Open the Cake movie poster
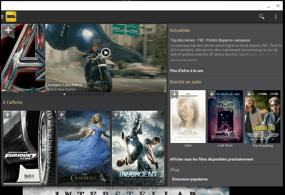This screenshot has width=285, height=195. tap(188, 117)
